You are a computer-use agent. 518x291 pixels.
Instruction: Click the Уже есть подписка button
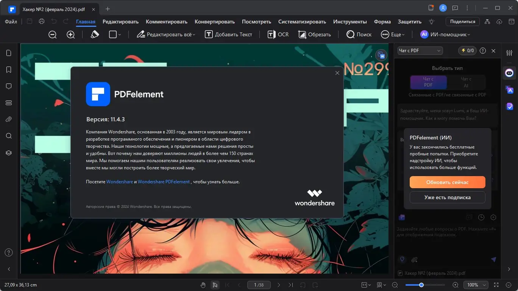click(x=447, y=197)
